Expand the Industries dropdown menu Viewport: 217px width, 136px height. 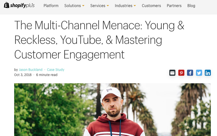coord(125,6)
